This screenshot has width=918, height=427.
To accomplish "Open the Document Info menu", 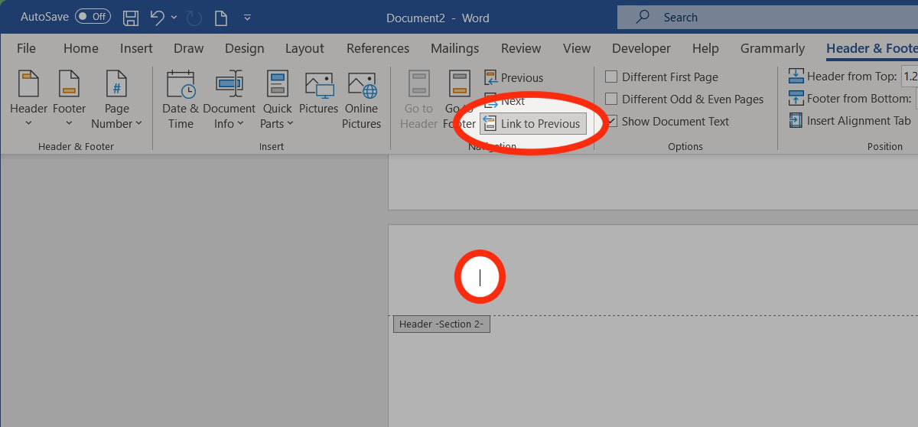I will [229, 99].
